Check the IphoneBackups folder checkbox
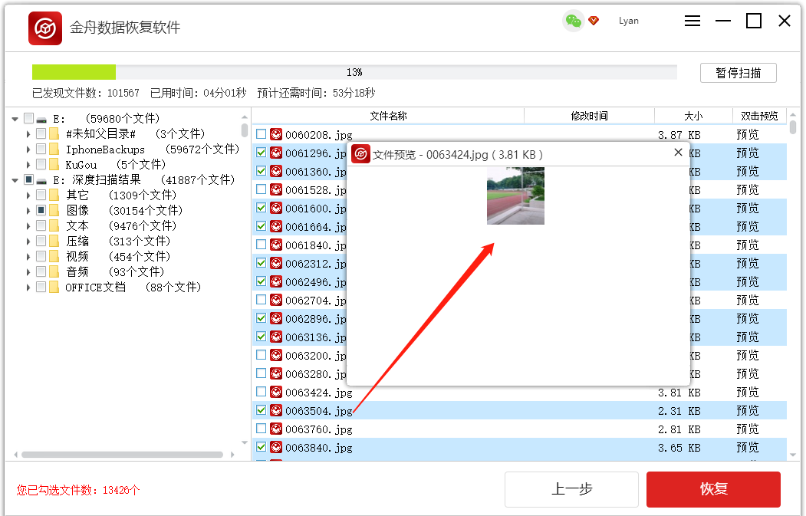This screenshot has height=516, width=806. click(x=41, y=149)
